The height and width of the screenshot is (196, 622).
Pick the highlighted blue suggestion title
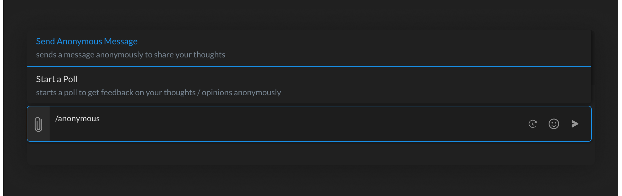87,41
